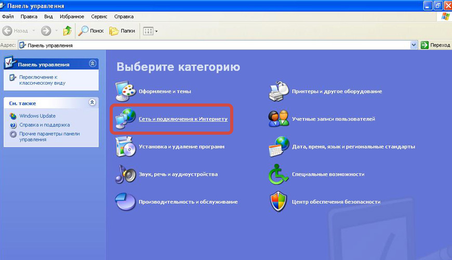Open Учетные записи пользователей link
The image size is (452, 260).
coord(334,119)
